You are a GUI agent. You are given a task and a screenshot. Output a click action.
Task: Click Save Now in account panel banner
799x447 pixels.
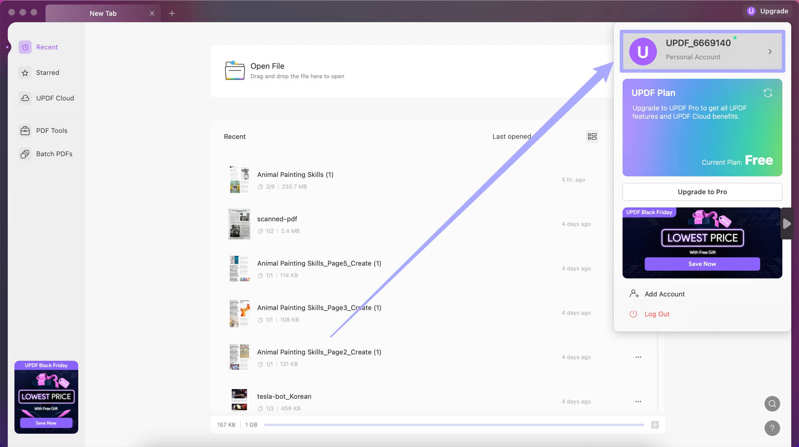coord(702,264)
